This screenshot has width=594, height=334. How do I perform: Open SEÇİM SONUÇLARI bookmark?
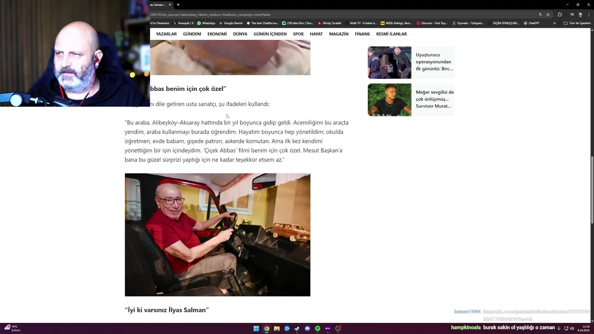(x=503, y=23)
